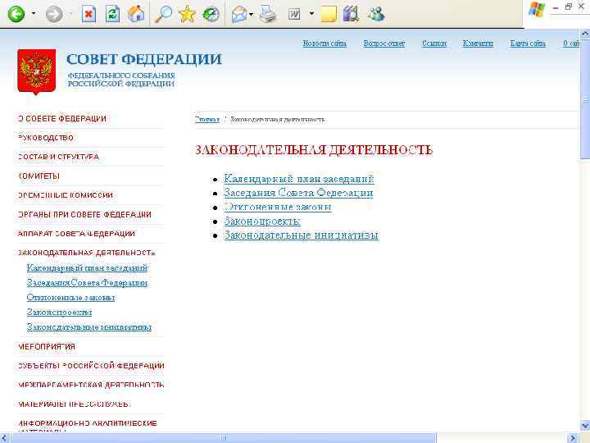Click the vertical scrollbar down arrow

point(585,426)
